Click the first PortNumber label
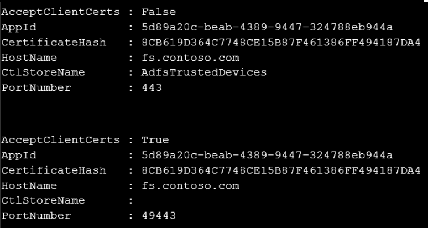This screenshot has height=228, width=428. pyautogui.click(x=36, y=87)
